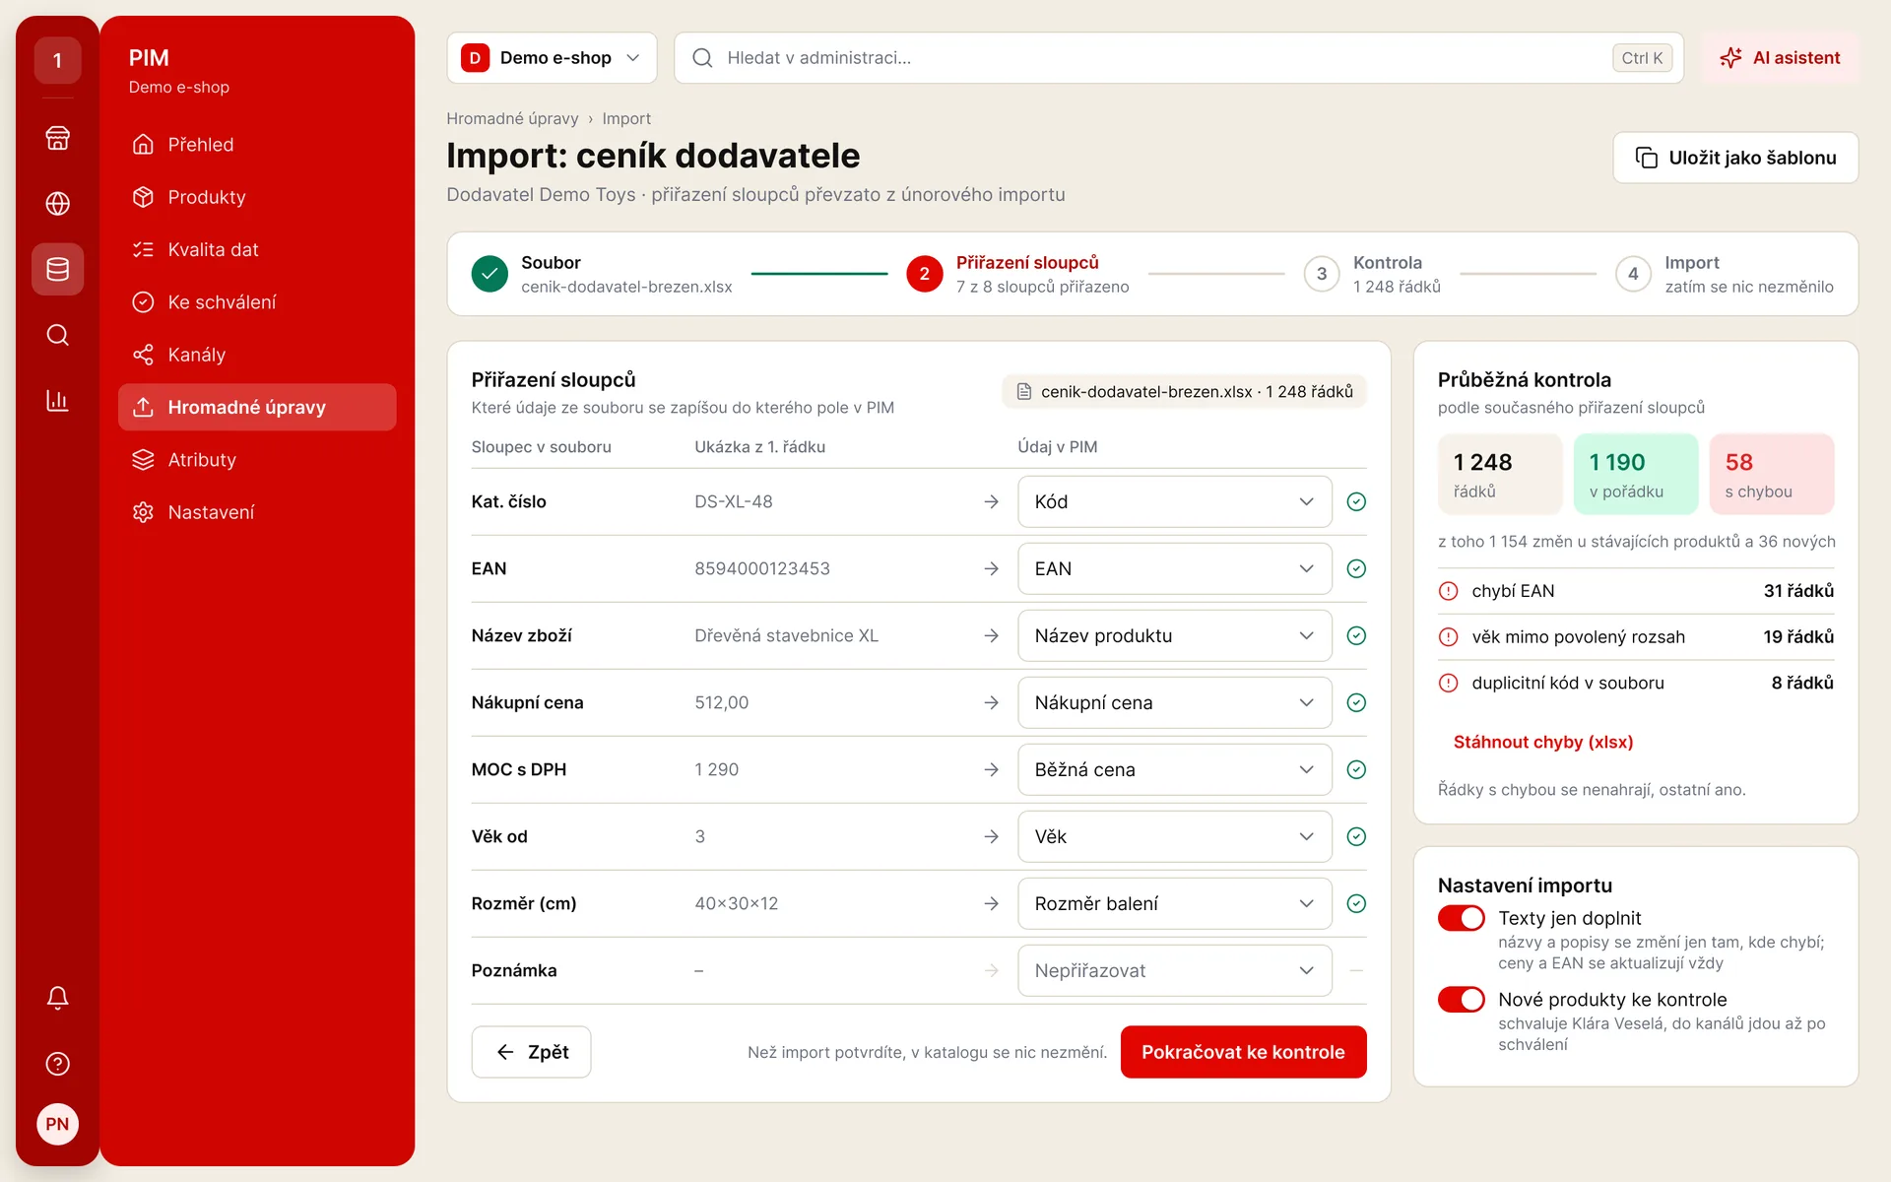Screen dimensions: 1891x1182
Task: Click the globe icon in left rail
Action: click(57, 204)
